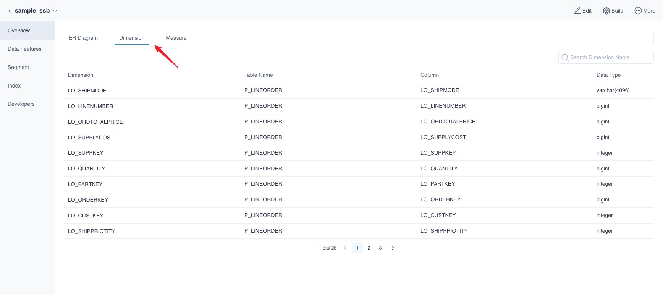Image resolution: width=663 pixels, height=295 pixels.
Task: Jump to page 3 of dimensions
Action: tap(380, 248)
